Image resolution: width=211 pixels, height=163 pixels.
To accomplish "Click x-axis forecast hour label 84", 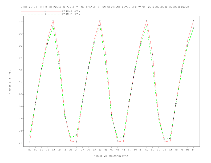I will click(x=194, y=150).
